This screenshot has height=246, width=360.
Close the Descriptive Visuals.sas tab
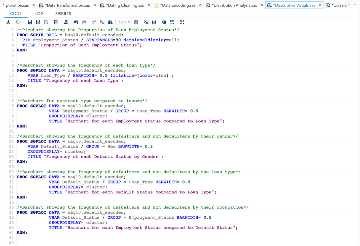(x=320, y=5)
